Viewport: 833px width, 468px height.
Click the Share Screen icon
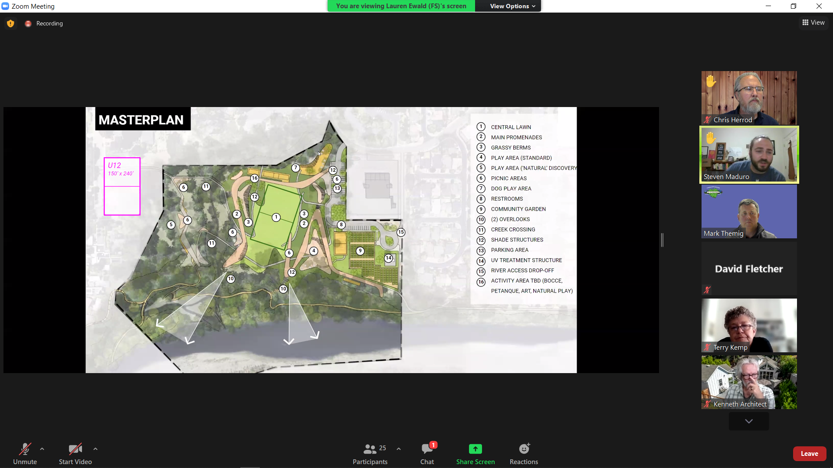pos(475,449)
